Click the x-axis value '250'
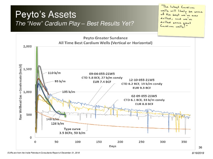The image size is (213, 159). (x=141, y=142)
